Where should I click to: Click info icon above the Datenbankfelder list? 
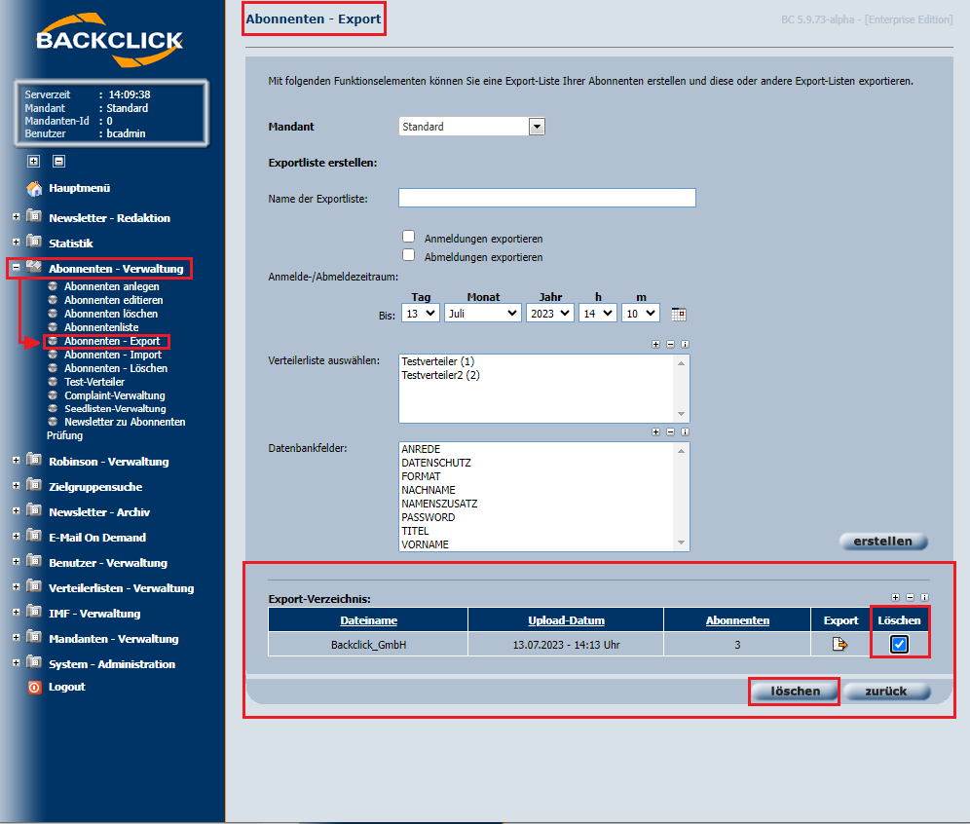coord(685,431)
